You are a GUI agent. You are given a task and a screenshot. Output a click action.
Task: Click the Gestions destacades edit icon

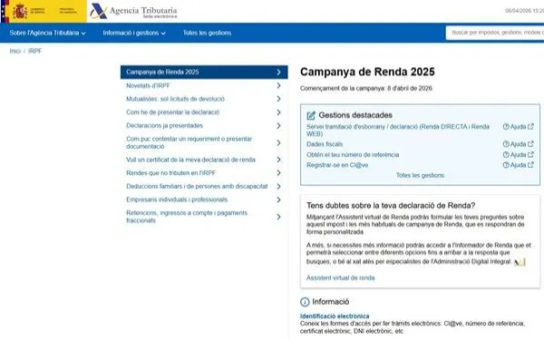[311, 115]
